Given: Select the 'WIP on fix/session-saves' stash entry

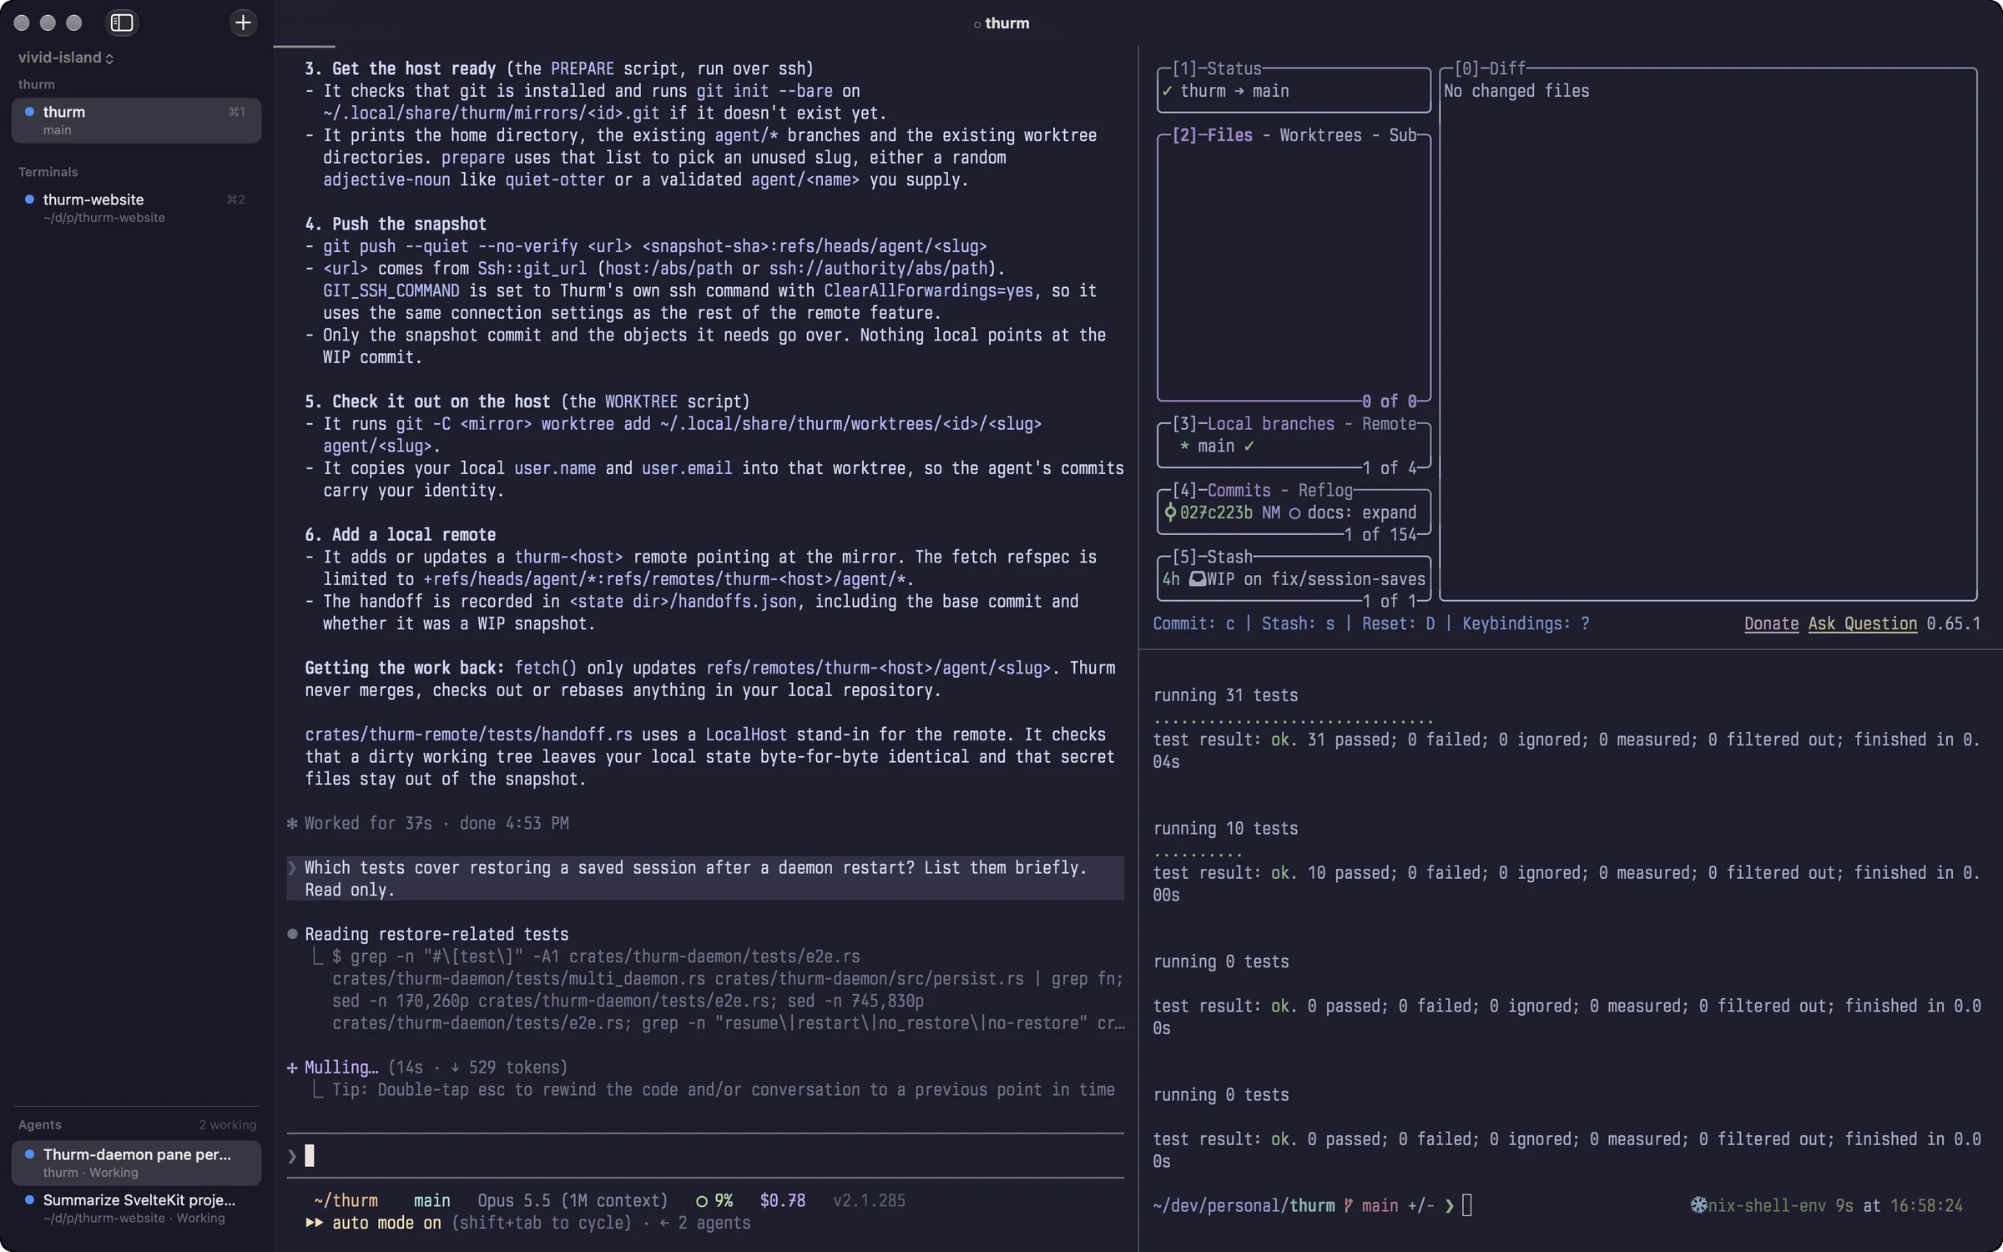Looking at the screenshot, I should [1294, 579].
